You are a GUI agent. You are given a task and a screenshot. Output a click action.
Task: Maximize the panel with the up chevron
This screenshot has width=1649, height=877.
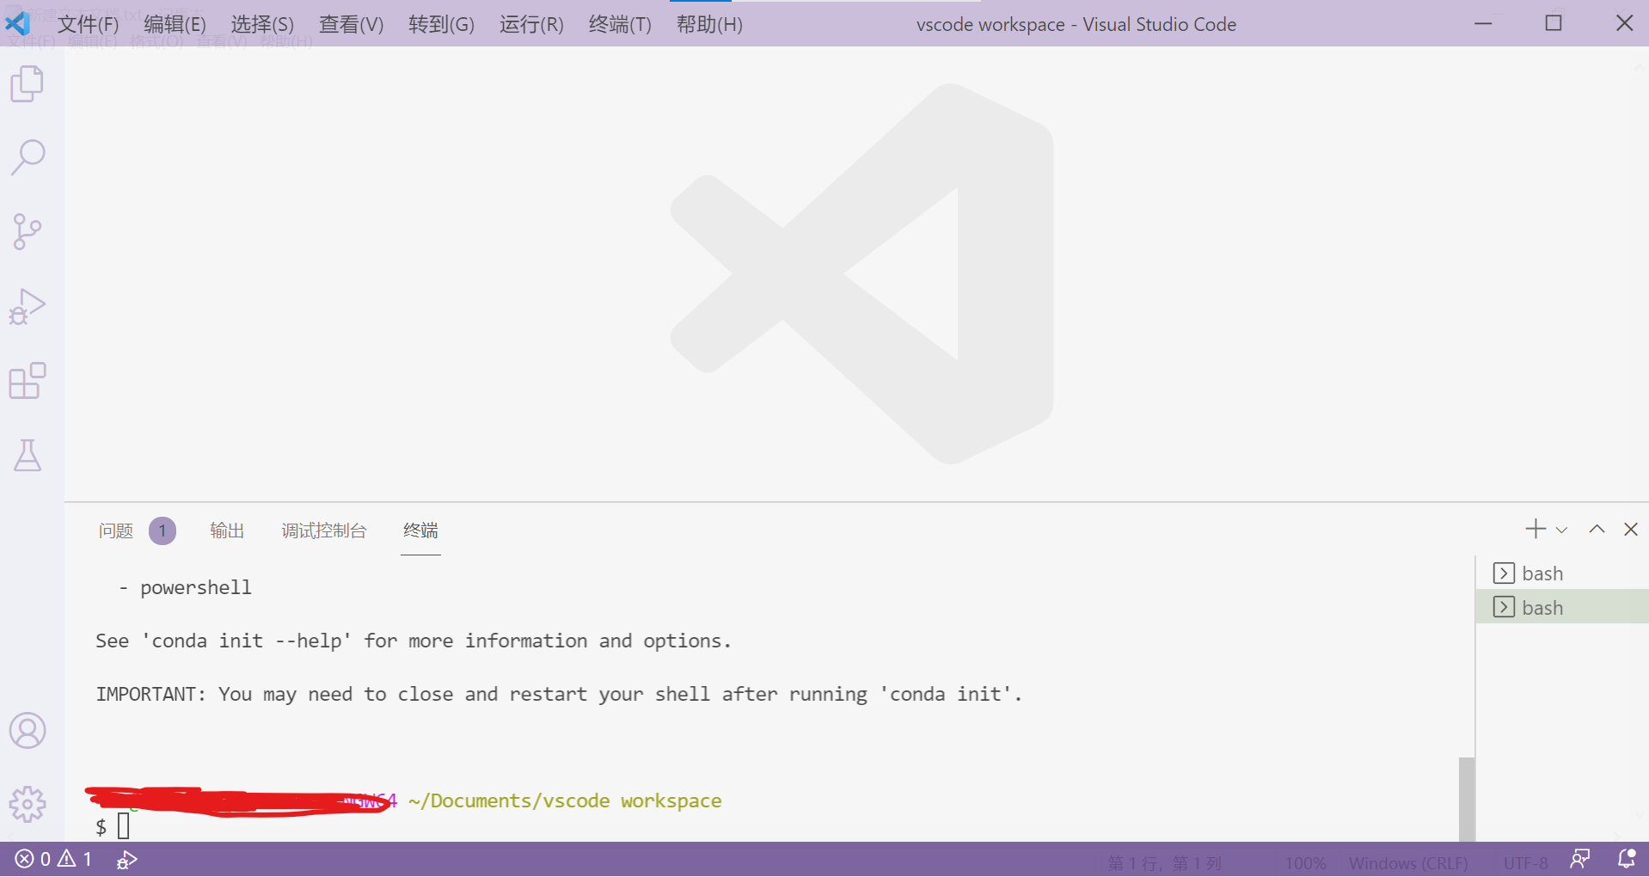pos(1597,529)
